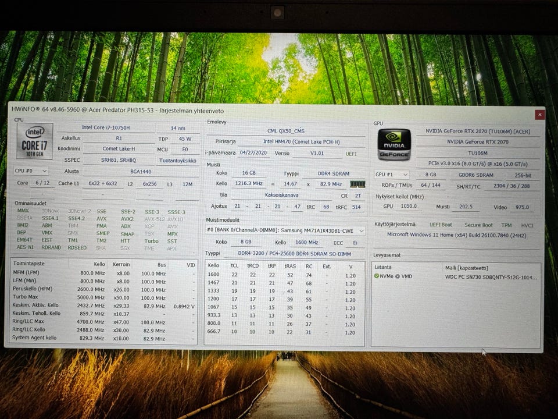Click the Comet Lake-H codename field
The image size is (558, 419).
[x=119, y=149]
